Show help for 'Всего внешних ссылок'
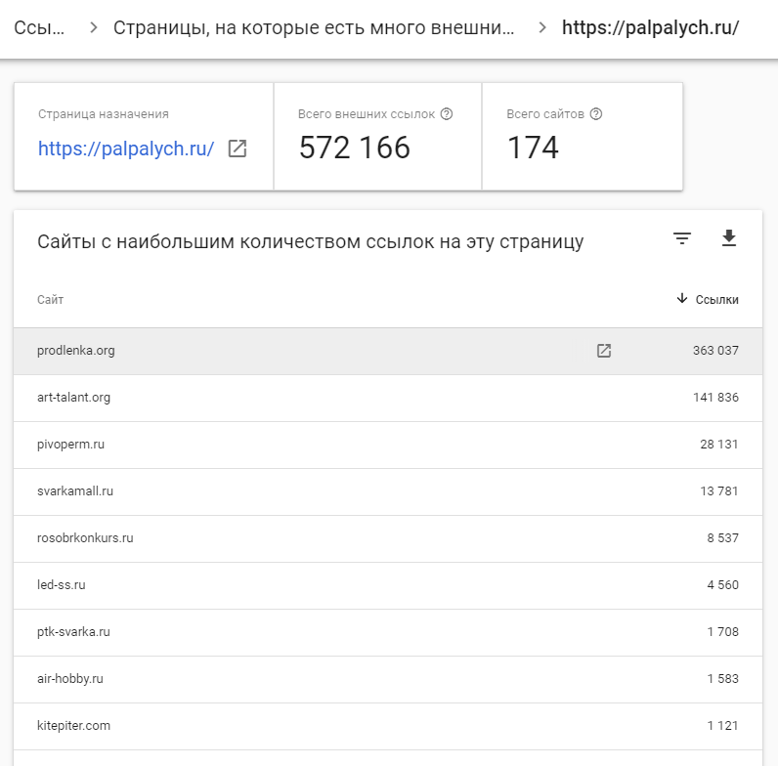778x766 pixels. [446, 114]
